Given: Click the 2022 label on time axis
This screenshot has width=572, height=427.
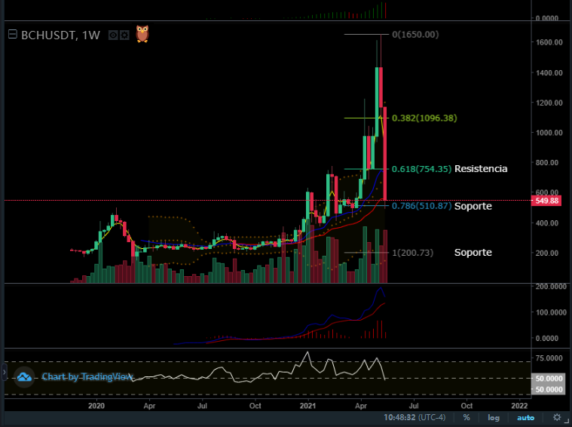Looking at the screenshot, I should point(518,406).
